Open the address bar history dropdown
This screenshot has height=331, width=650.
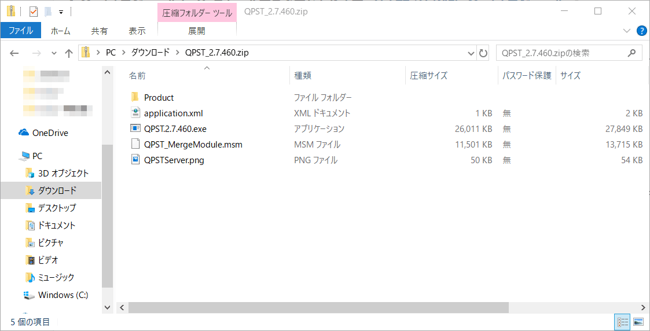tap(471, 53)
